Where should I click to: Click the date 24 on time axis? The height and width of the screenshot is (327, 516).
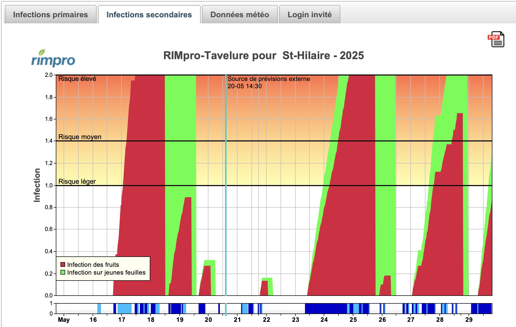324,320
